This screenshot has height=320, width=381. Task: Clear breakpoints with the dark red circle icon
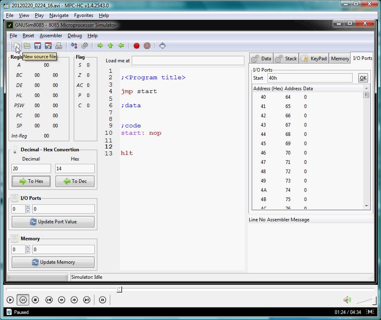(x=147, y=46)
